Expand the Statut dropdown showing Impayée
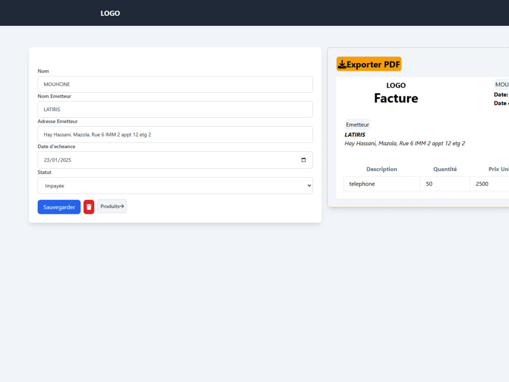 point(175,185)
